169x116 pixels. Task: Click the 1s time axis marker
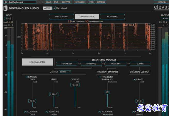click(x=124, y=53)
